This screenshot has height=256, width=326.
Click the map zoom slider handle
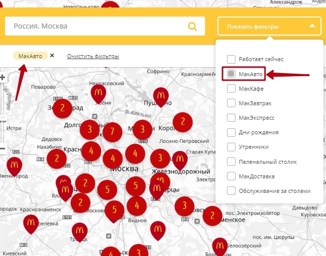[2, 117]
